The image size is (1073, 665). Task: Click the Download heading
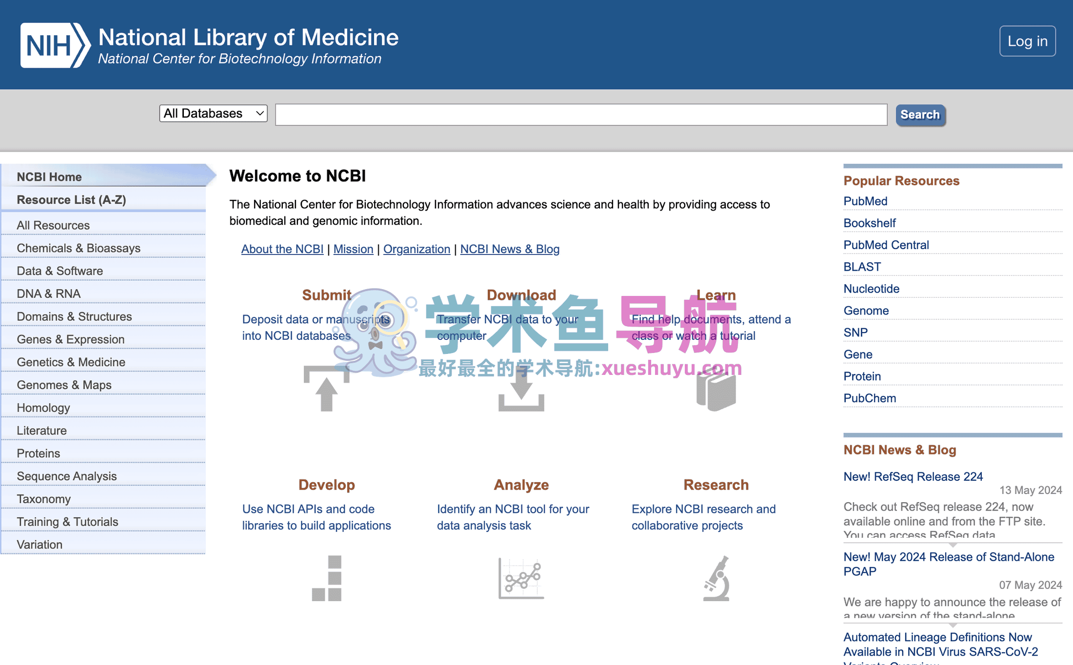click(521, 295)
